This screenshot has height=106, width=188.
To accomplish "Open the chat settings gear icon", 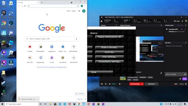I will click(x=180, y=79).
